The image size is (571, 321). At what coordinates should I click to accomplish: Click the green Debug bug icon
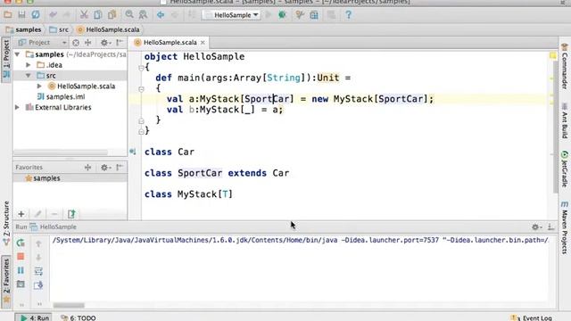click(x=282, y=15)
